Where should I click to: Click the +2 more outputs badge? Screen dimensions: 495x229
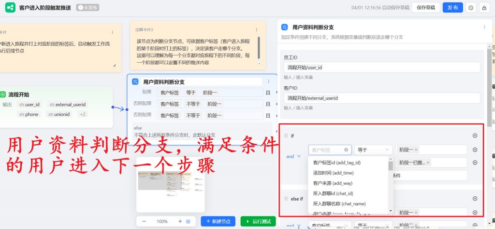(x=82, y=114)
